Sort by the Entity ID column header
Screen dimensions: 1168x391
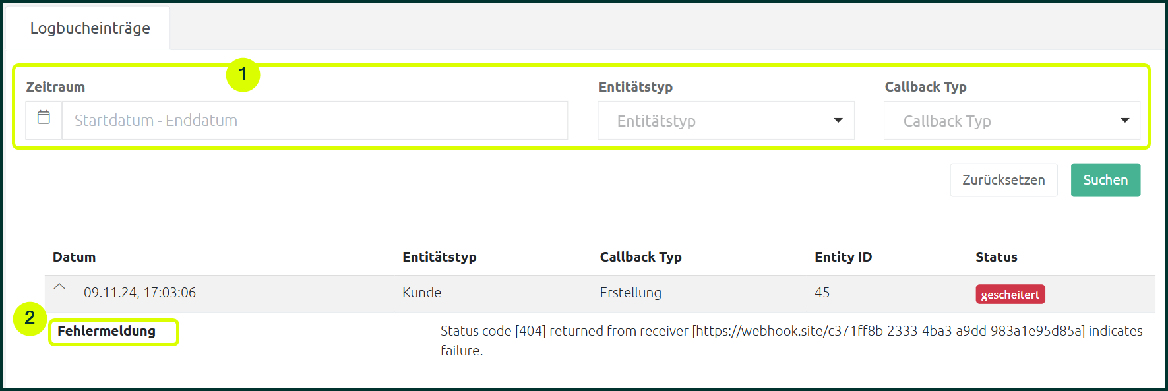843,257
